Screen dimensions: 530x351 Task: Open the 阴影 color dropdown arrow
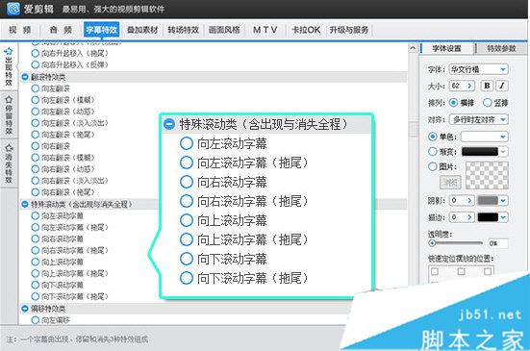pyautogui.click(x=503, y=201)
